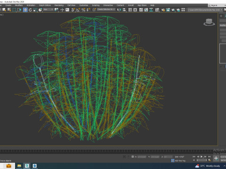Open the Content menu

(x=121, y=5)
